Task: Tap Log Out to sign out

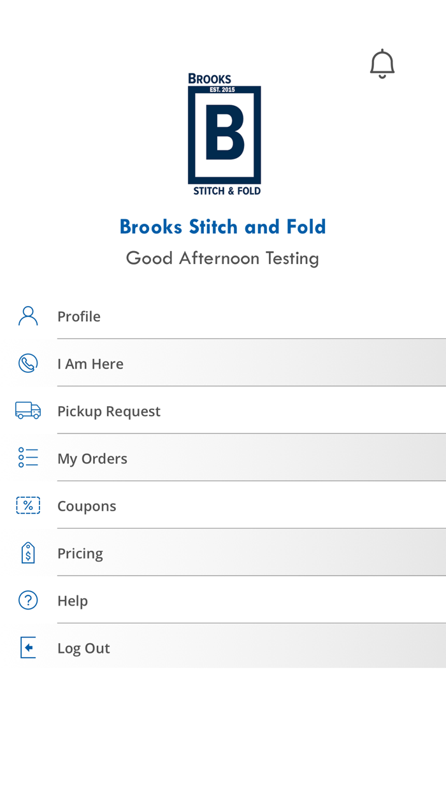Action: click(83, 647)
